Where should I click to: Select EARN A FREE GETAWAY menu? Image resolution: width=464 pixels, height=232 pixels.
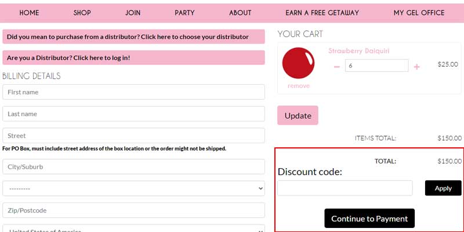coord(322,13)
